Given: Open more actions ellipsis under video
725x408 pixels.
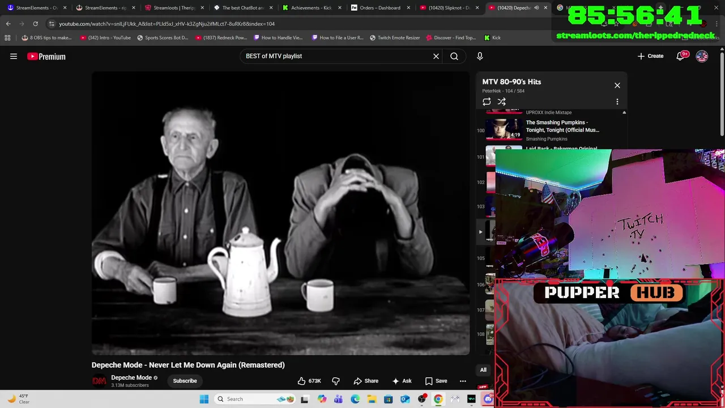Looking at the screenshot, I should pyautogui.click(x=463, y=381).
